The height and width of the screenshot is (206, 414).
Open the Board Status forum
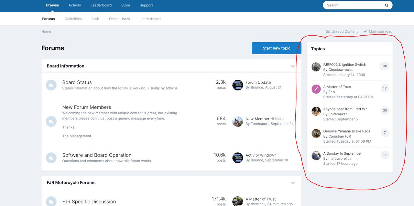77,82
